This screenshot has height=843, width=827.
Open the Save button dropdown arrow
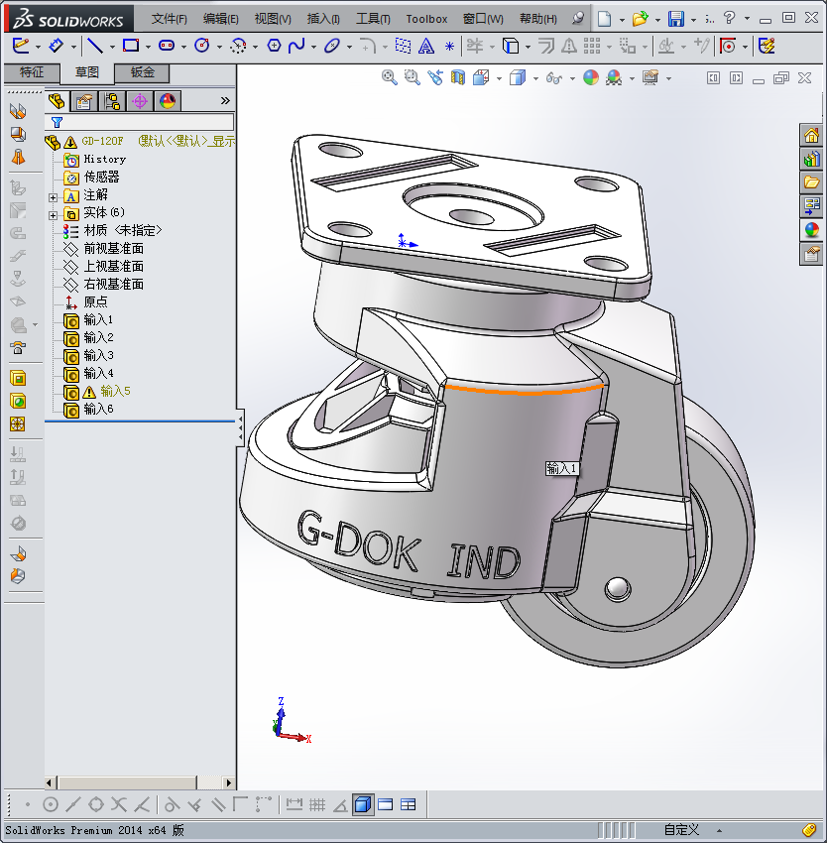tap(693, 20)
